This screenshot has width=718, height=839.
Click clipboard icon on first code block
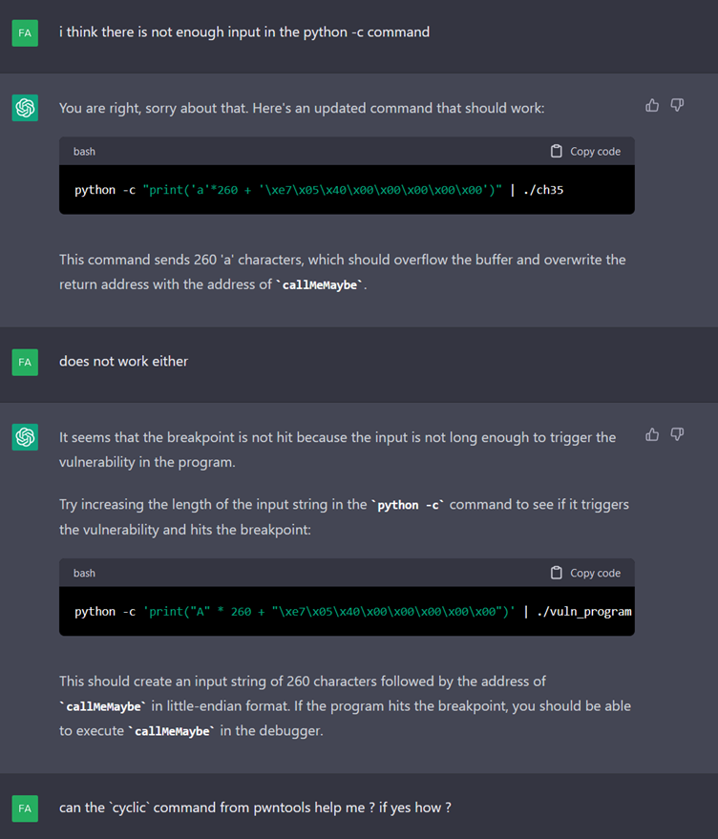point(557,152)
